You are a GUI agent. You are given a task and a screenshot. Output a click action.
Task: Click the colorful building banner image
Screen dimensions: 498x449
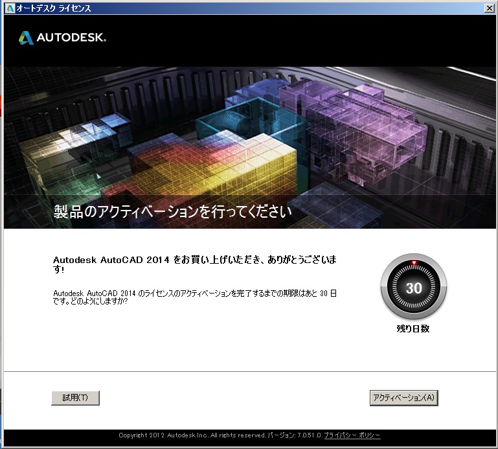(x=249, y=148)
